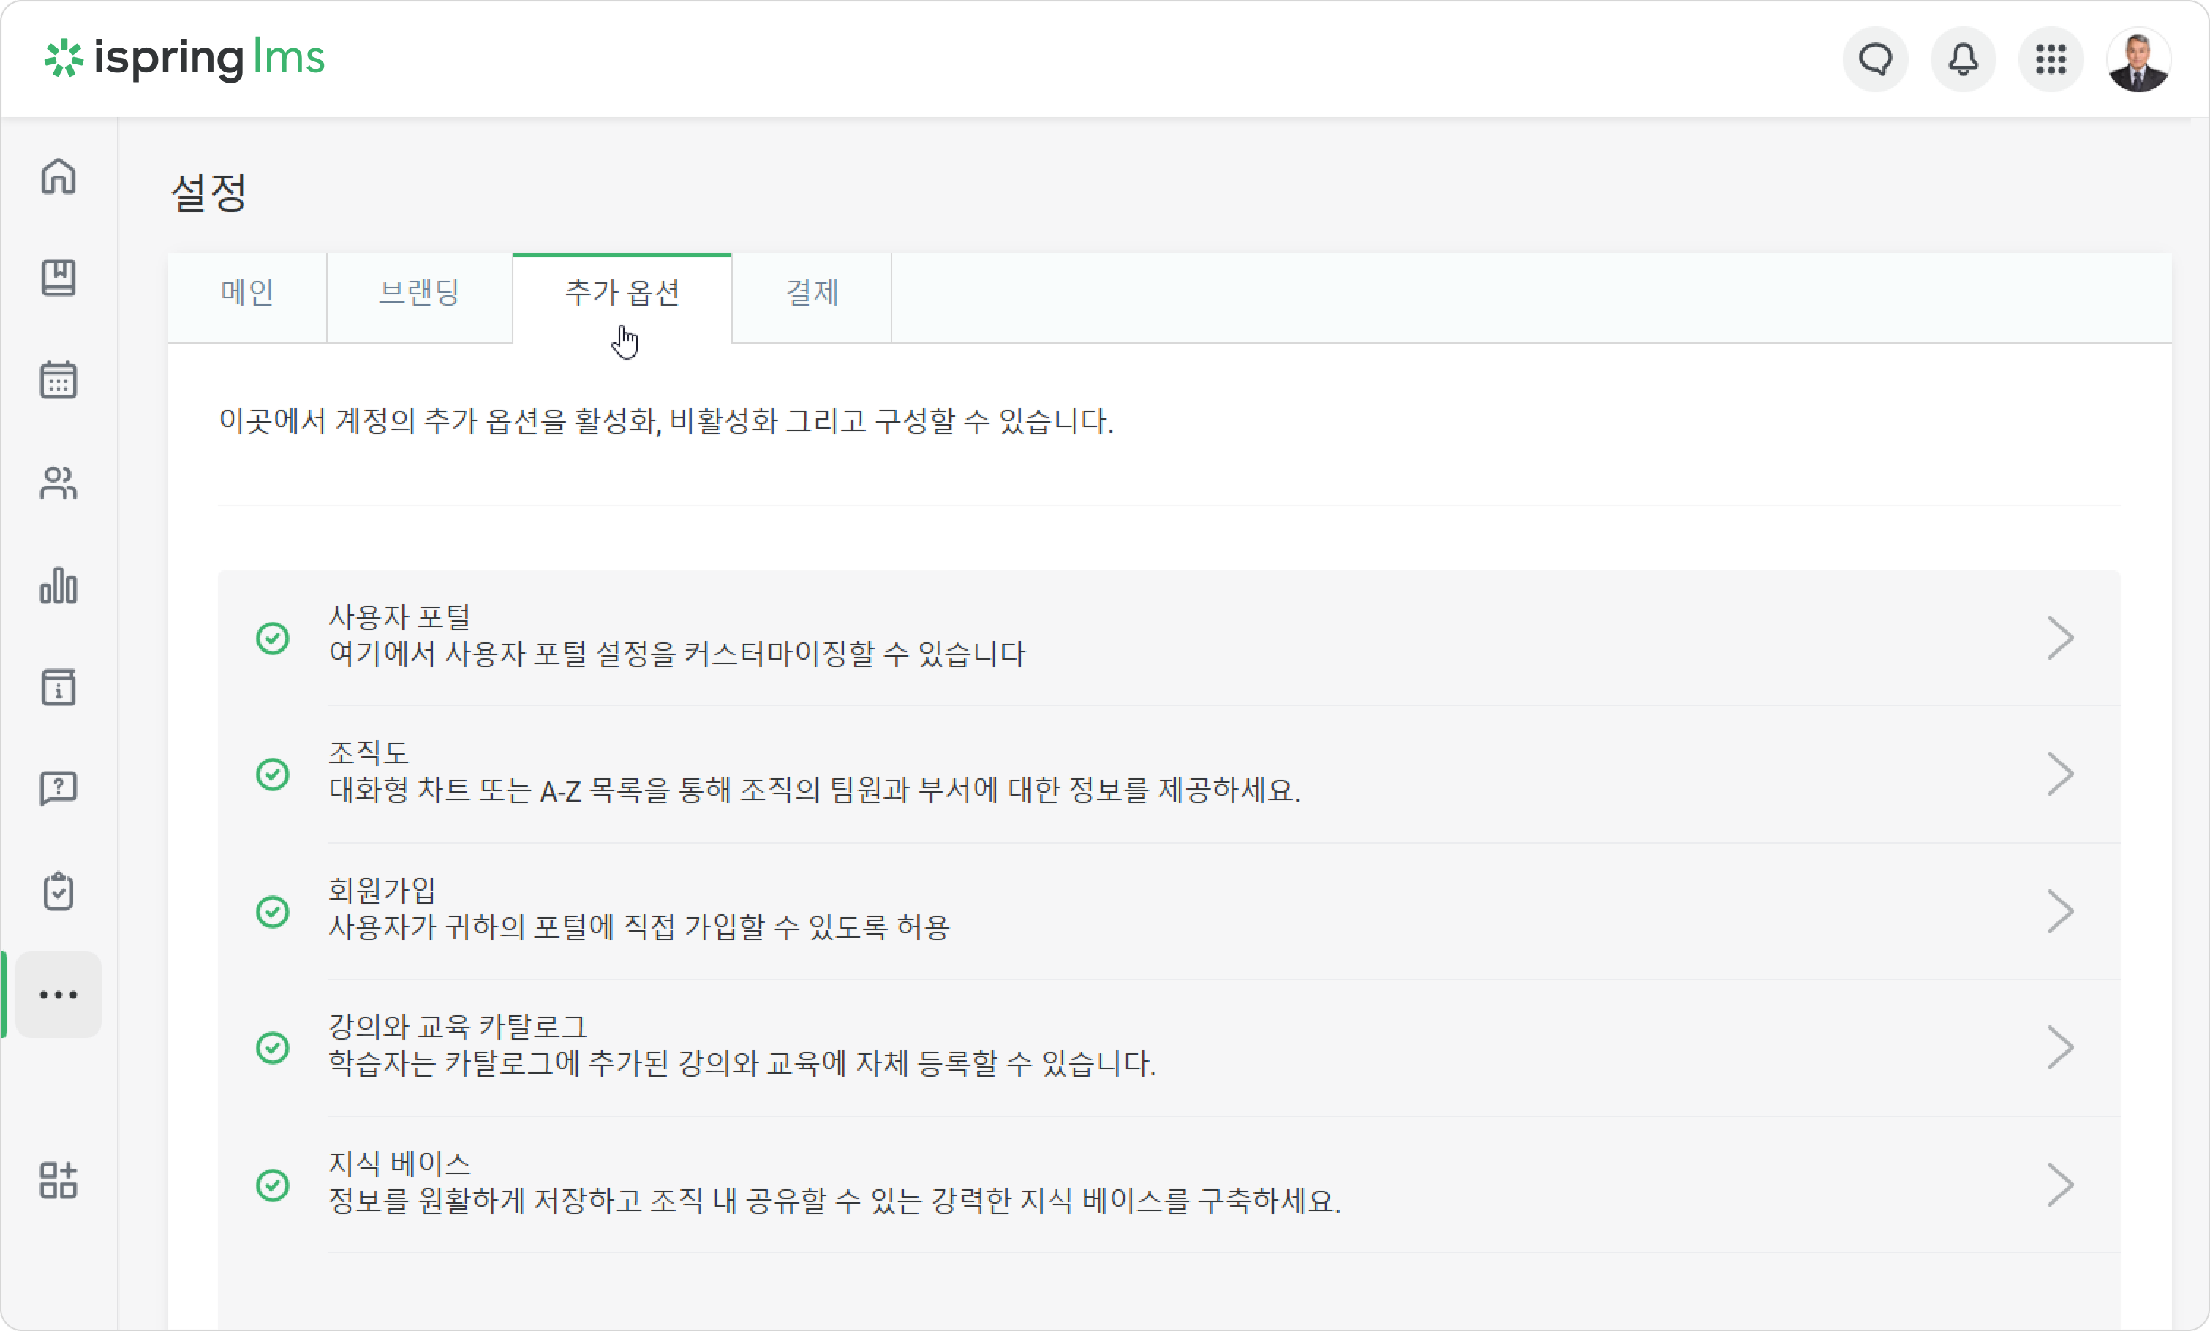Open the users icon in the sidebar

click(59, 483)
